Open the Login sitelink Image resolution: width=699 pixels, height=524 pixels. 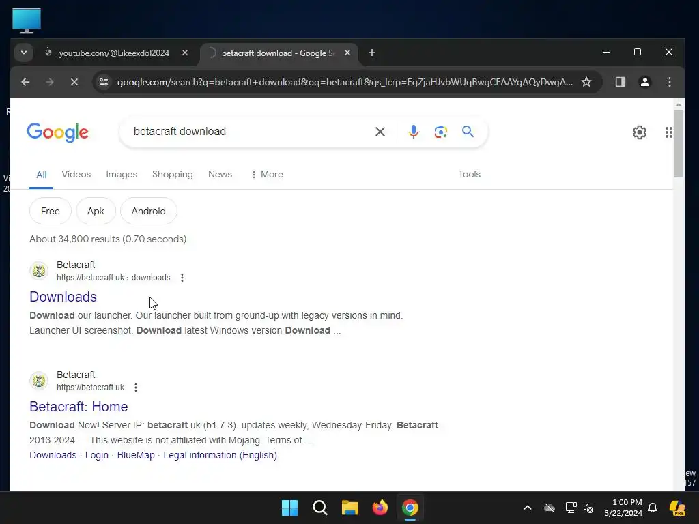tap(97, 455)
